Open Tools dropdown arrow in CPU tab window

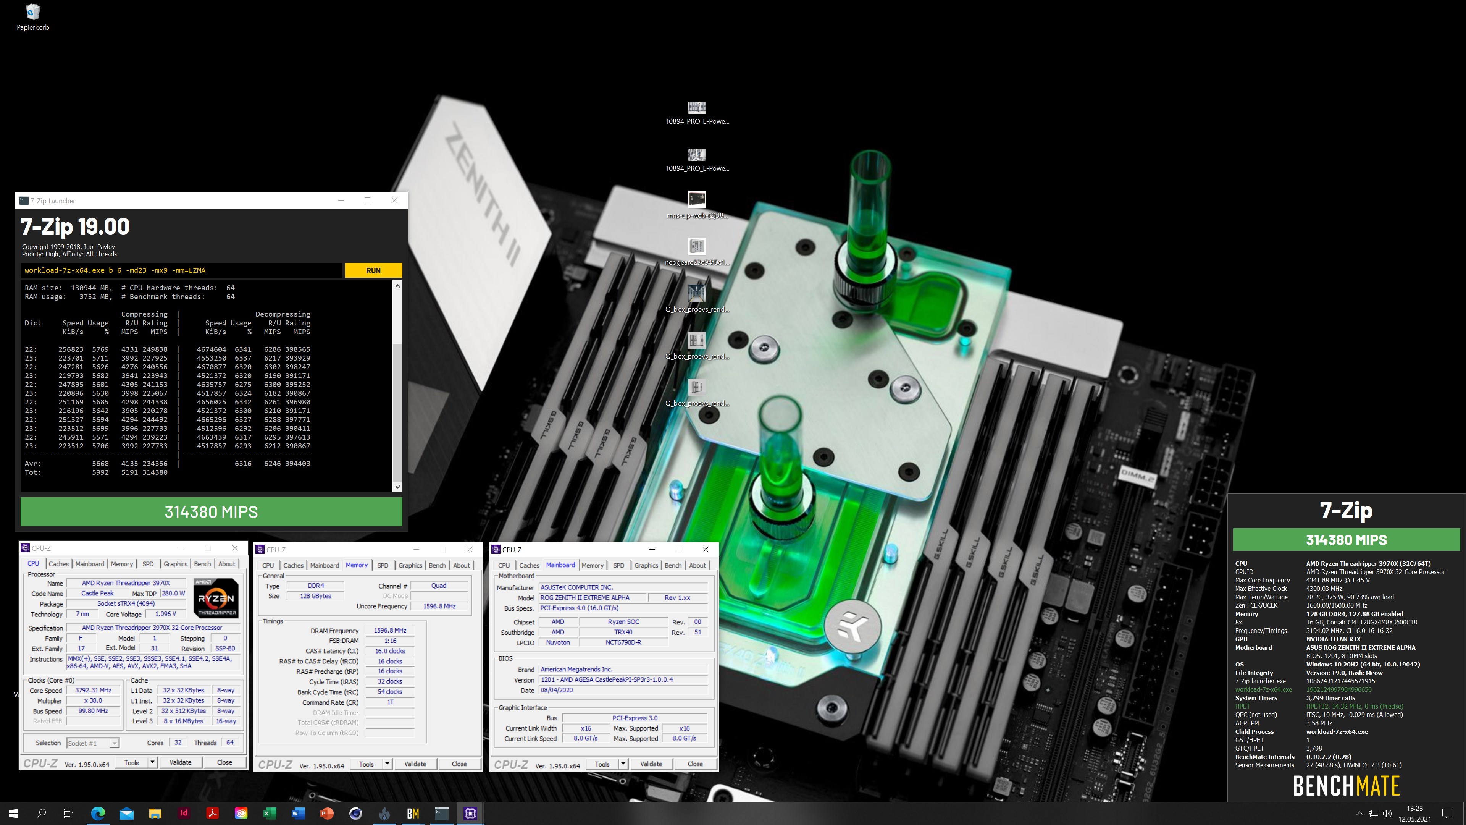152,762
